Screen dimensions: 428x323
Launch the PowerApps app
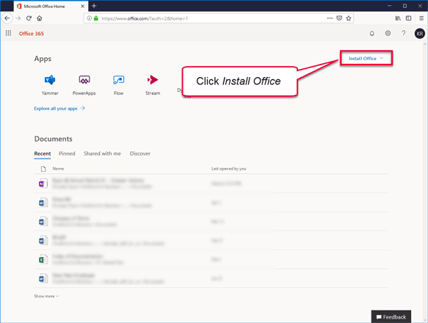point(84,84)
